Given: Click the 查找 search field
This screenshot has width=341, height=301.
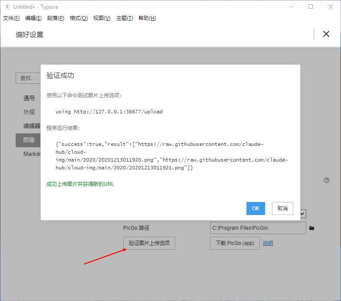Looking at the screenshot, I should pyautogui.click(x=28, y=78).
